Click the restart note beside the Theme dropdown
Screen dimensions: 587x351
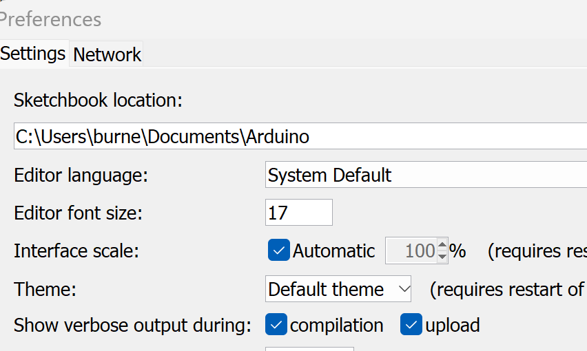507,290
